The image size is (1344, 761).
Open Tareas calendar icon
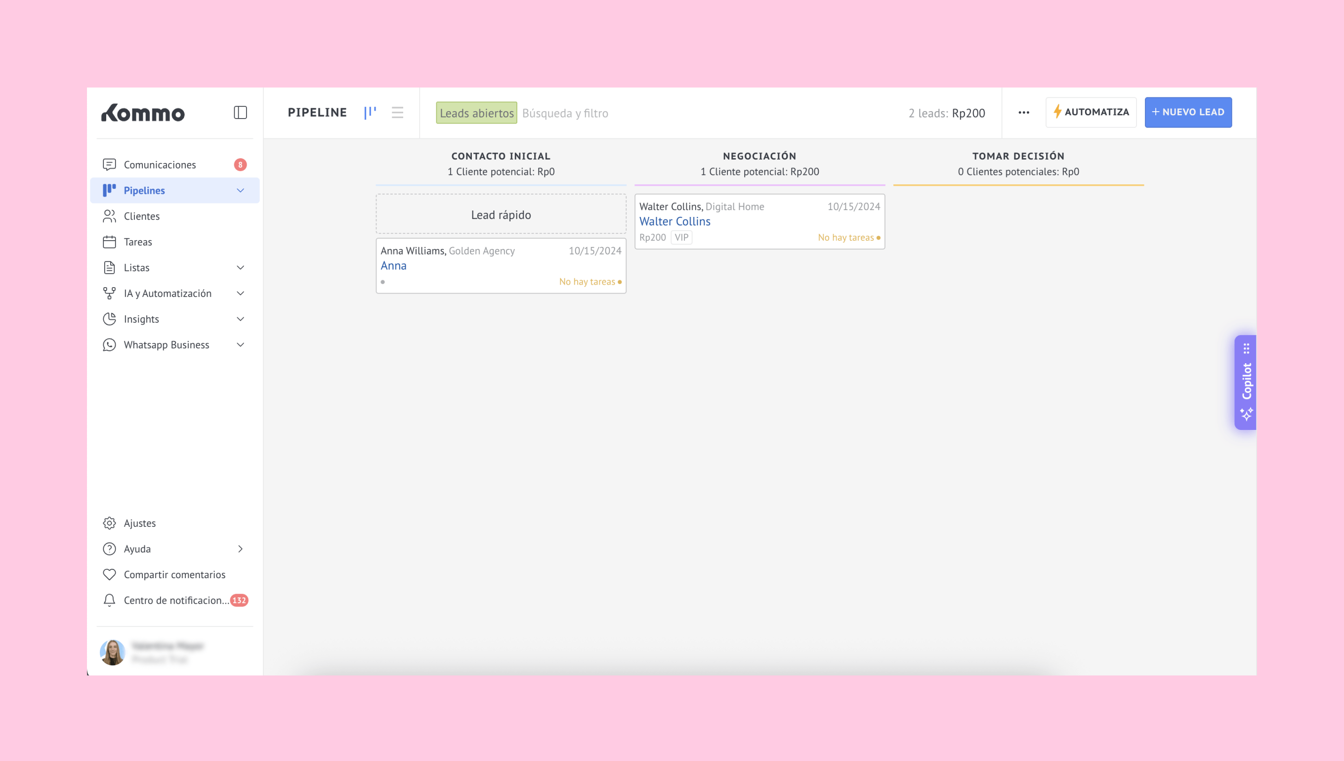pos(109,242)
